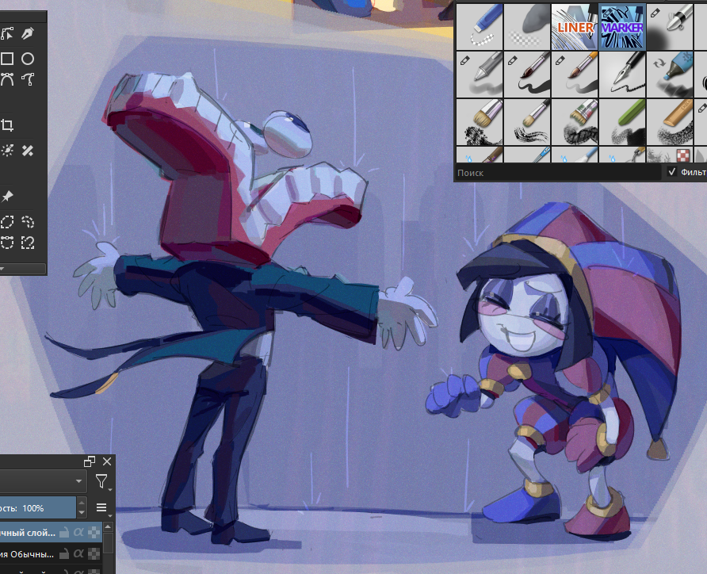
Task: Increase layer opacity with up arrow
Action: click(82, 503)
